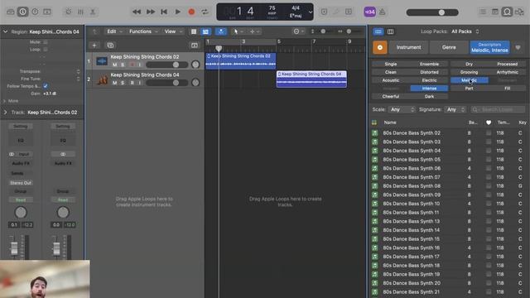The height and width of the screenshot is (298, 530).
Task: Adjust the String Chords 02 volume slider
Action: (167, 65)
